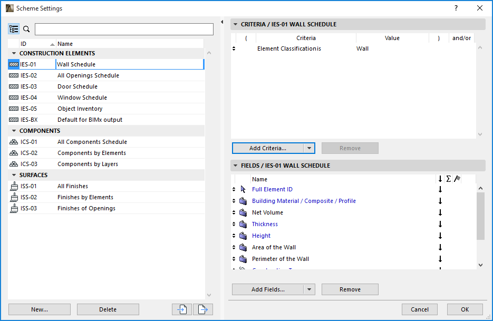
Task: Hide the left scheme list panel arrow
Action: coord(222,22)
